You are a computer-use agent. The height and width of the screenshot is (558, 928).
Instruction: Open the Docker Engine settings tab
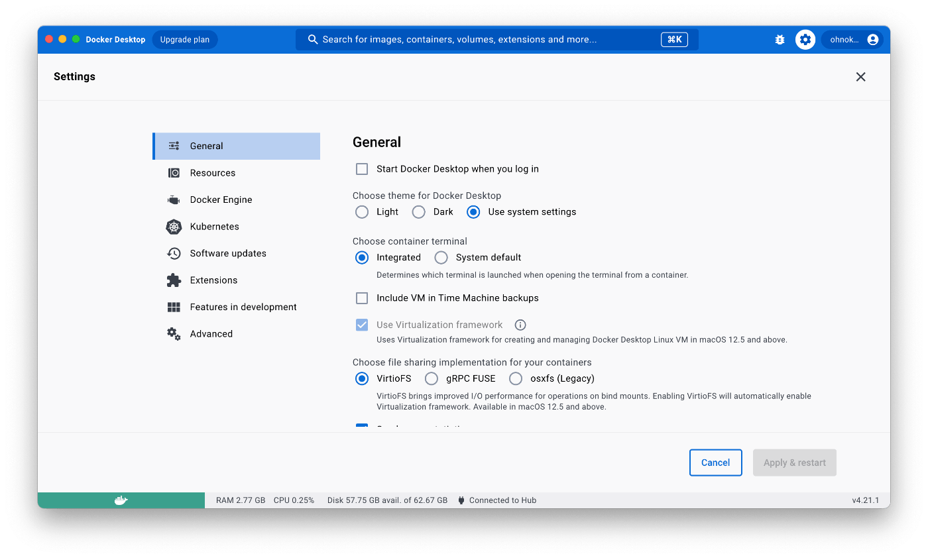236,199
